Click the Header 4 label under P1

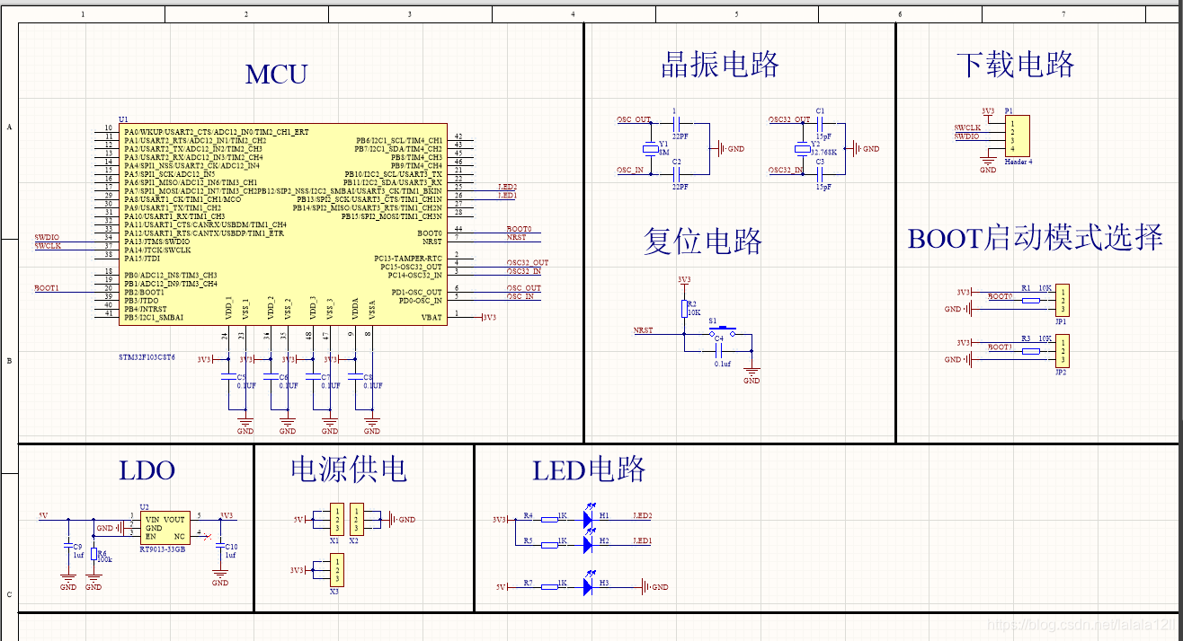pos(1018,162)
